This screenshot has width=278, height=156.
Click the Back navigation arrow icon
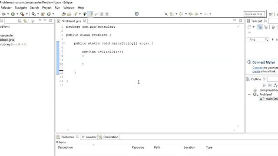coord(196,14)
